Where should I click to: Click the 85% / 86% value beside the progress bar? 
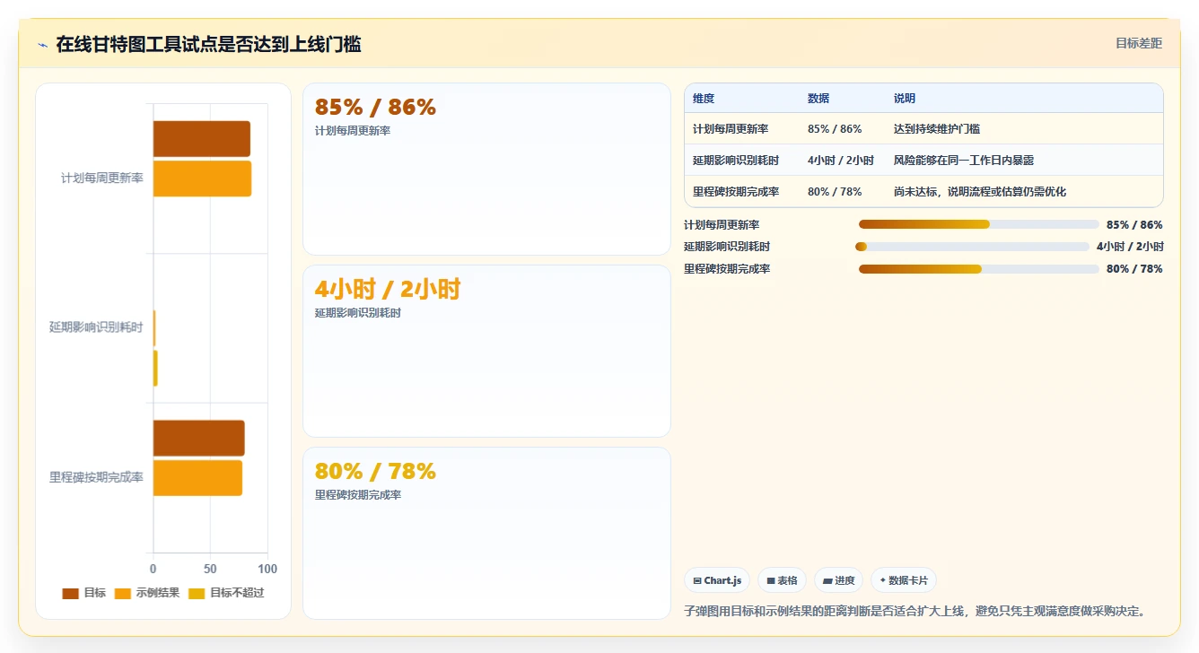tap(1134, 225)
